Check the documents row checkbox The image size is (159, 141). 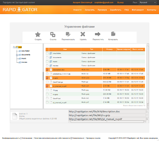click(x=47, y=57)
